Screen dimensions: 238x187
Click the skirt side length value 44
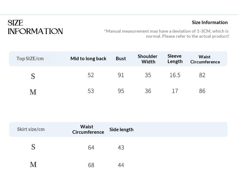(x=121, y=165)
